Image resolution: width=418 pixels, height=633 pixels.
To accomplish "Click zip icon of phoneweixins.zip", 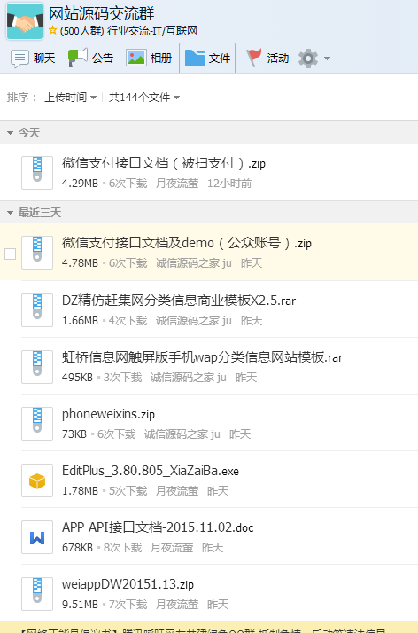I will click(x=37, y=424).
